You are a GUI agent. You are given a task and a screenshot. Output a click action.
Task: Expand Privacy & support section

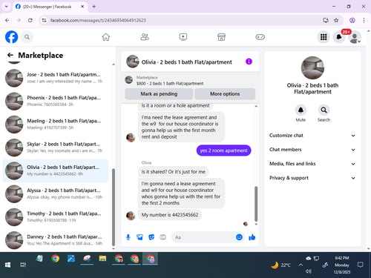point(312,178)
